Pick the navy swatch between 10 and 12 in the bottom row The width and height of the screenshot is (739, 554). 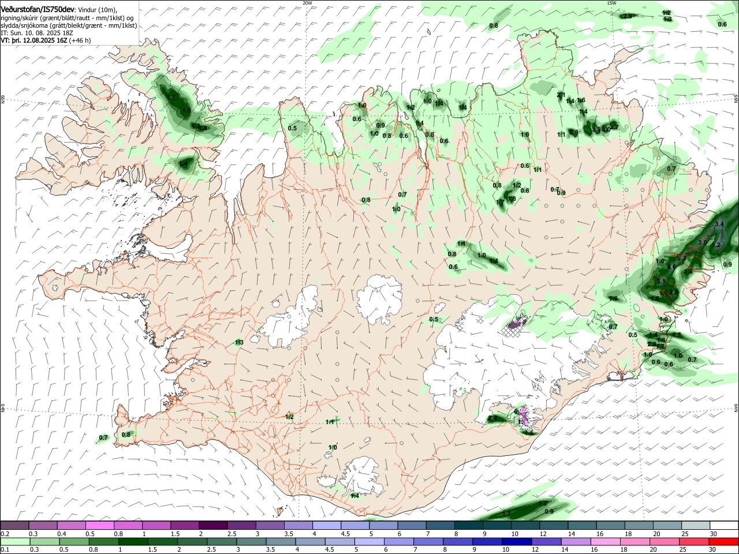tap(516, 542)
